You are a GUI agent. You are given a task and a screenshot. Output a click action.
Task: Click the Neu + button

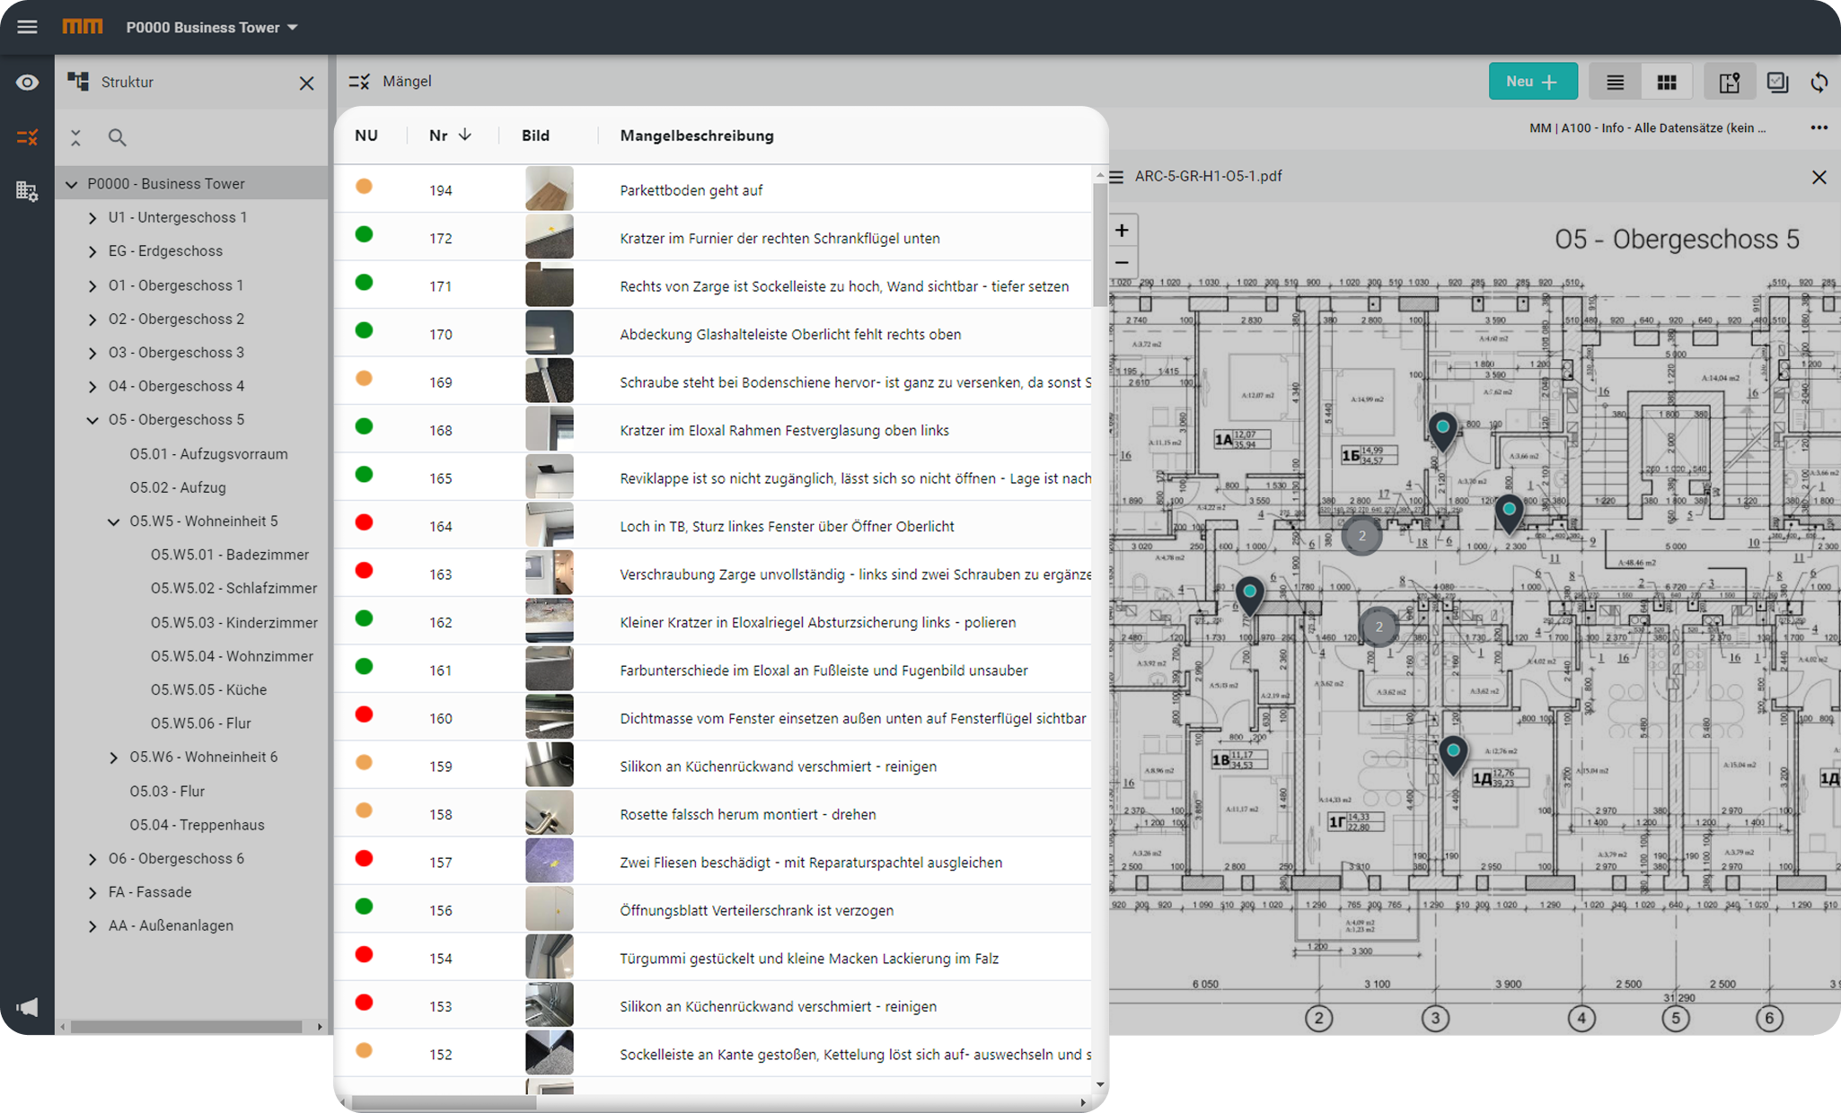coord(1532,82)
